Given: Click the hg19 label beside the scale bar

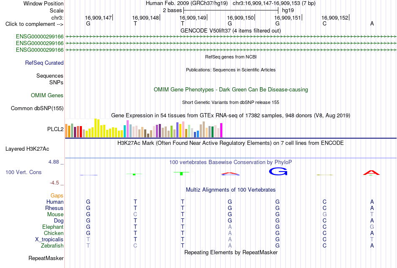Looking at the screenshot, I should pyautogui.click(x=288, y=10).
